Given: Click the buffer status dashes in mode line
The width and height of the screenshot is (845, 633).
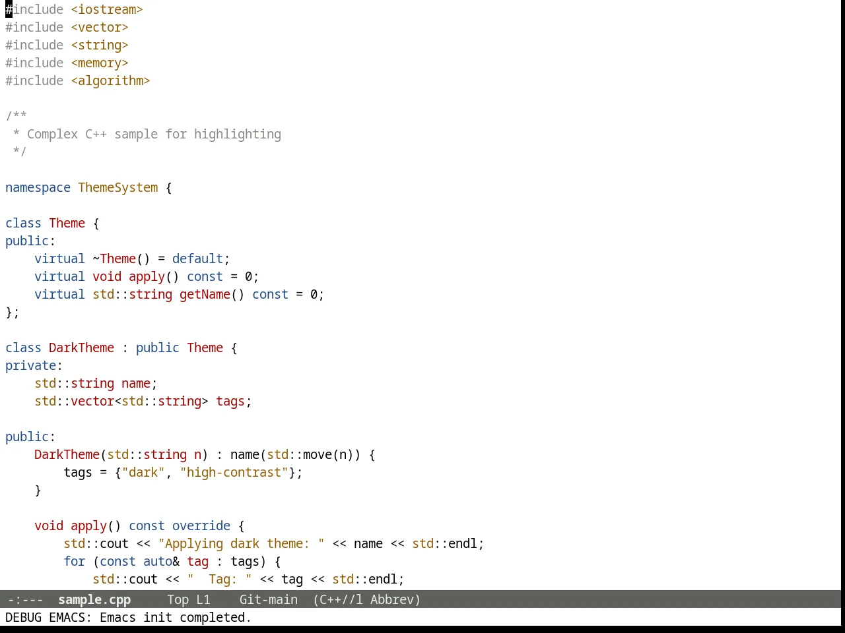Looking at the screenshot, I should (25, 599).
